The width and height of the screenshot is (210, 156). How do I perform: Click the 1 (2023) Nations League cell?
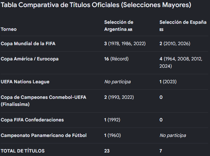168,82
